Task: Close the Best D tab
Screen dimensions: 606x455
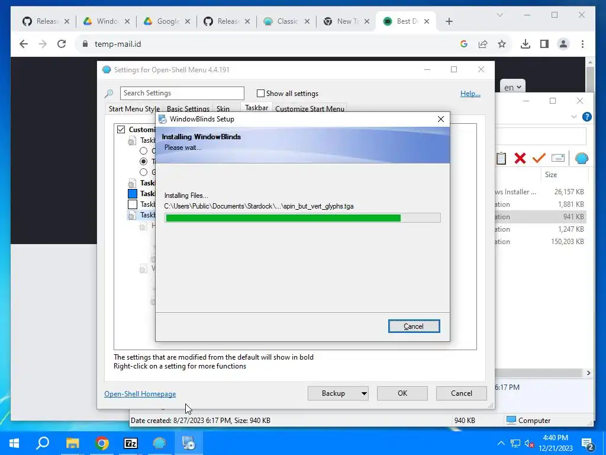Action: (x=427, y=22)
